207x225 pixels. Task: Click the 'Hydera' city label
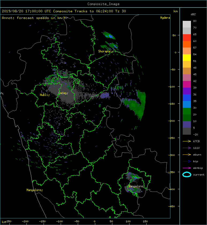point(165,18)
